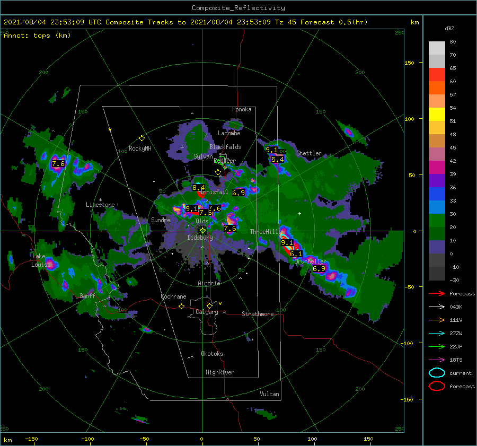Screen dimensions: 477x446
Task: Click the red forecast arrow in legend
Action: coord(437,293)
